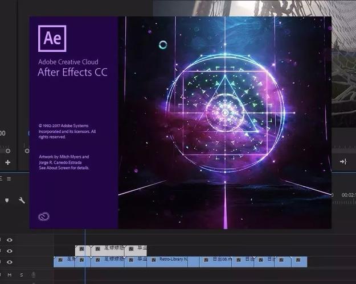
Task: Click the See About Screen for details line
Action: pos(64,168)
